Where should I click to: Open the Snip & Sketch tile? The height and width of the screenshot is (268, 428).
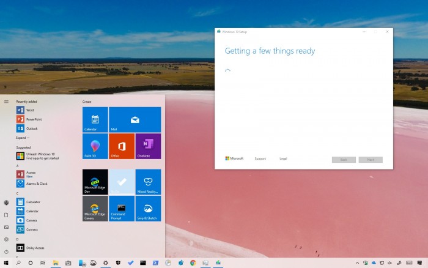[148, 209]
